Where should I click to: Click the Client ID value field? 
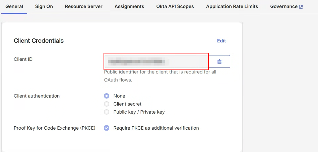[156, 61]
